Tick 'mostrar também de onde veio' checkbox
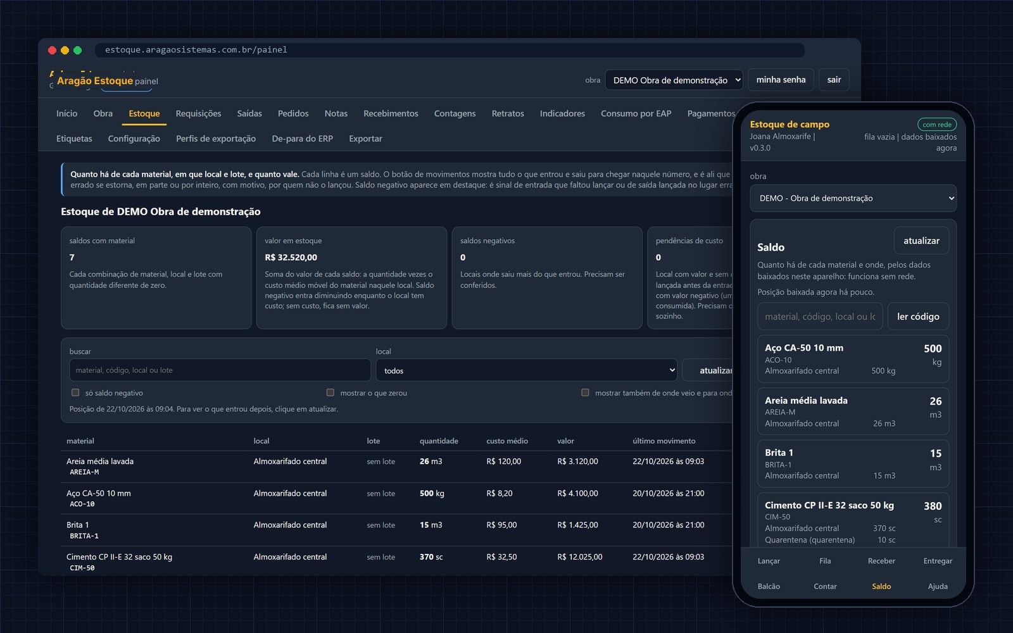 point(585,392)
